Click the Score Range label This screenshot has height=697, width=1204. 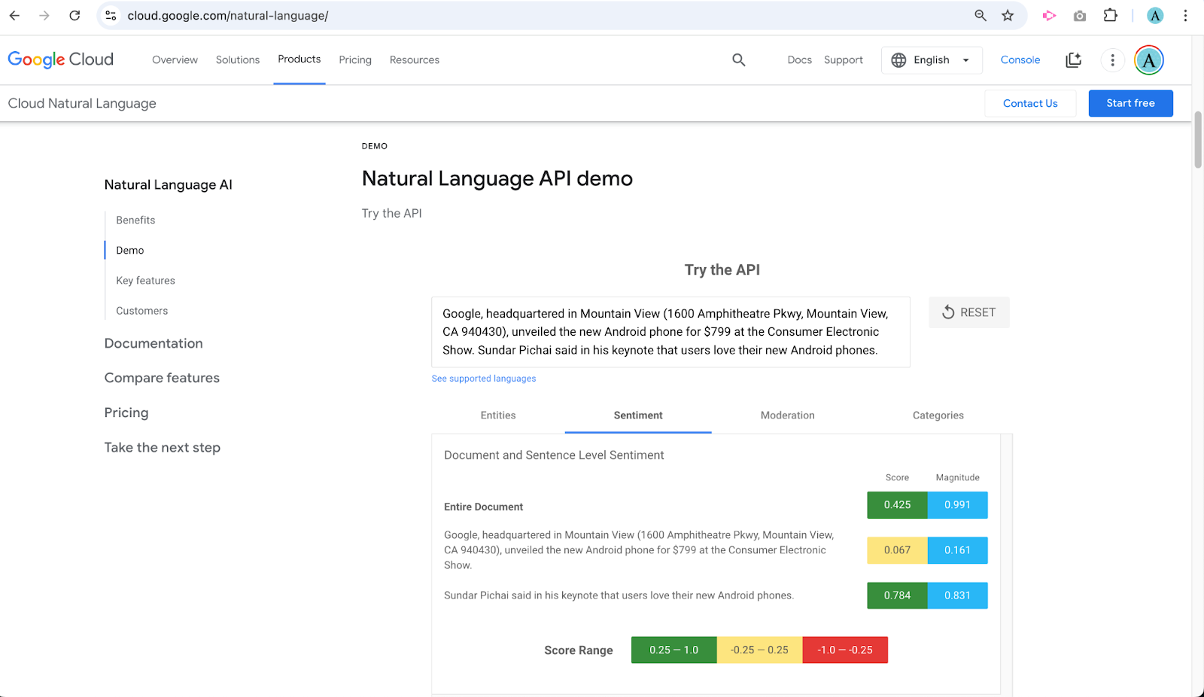point(579,650)
